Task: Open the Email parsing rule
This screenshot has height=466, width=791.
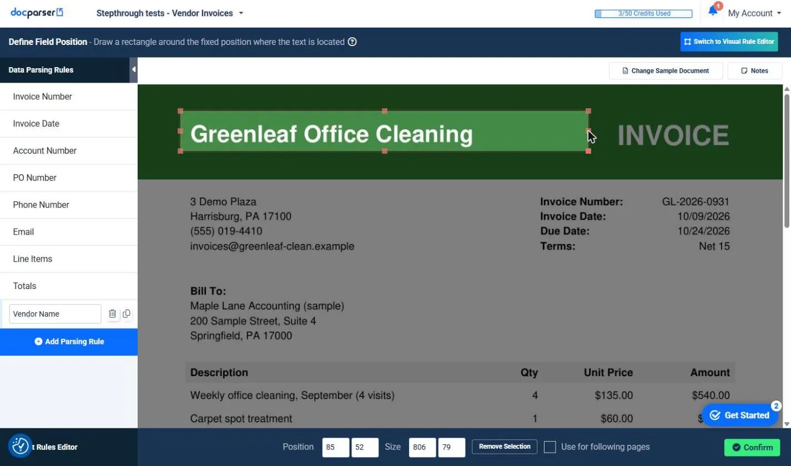Action: coord(69,232)
